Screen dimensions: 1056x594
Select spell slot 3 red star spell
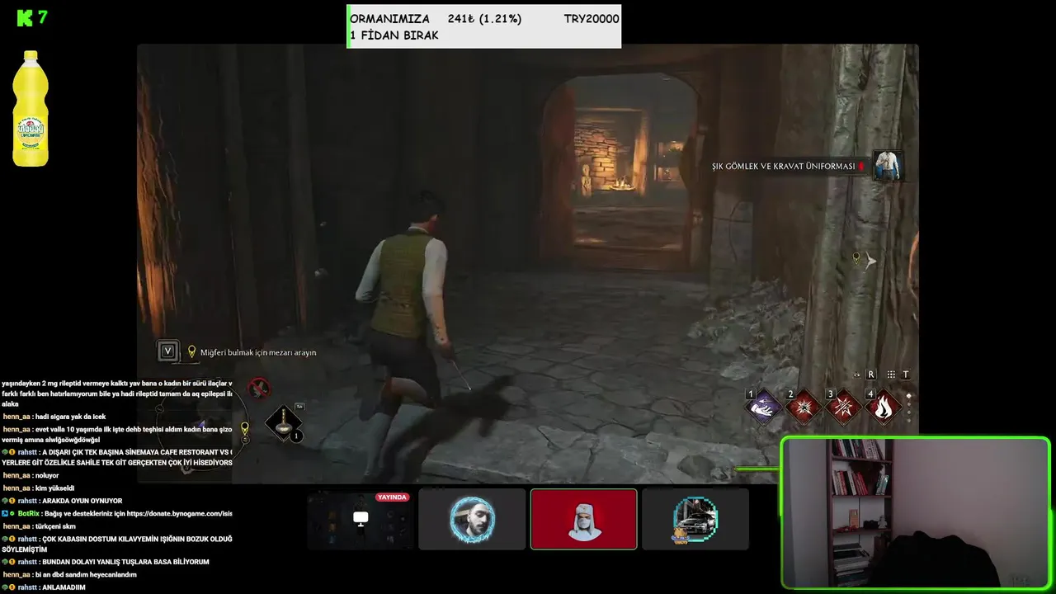click(843, 407)
